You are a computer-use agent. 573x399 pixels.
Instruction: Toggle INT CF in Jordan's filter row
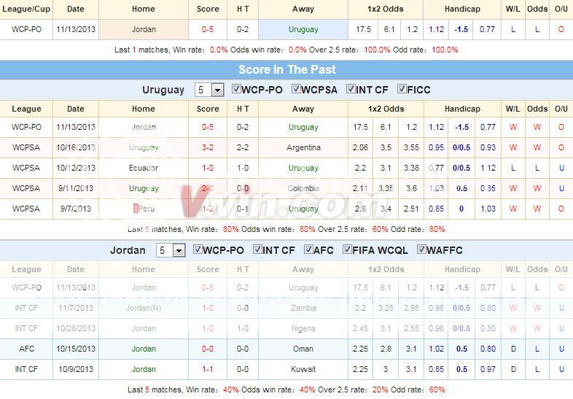[257, 249]
